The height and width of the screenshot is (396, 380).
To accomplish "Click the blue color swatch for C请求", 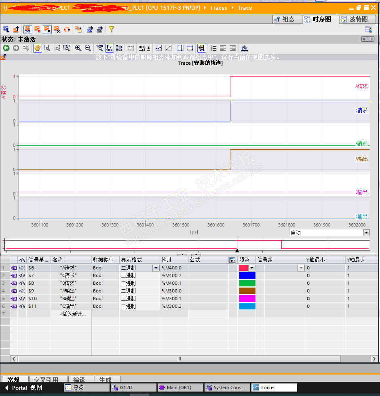I will [247, 275].
